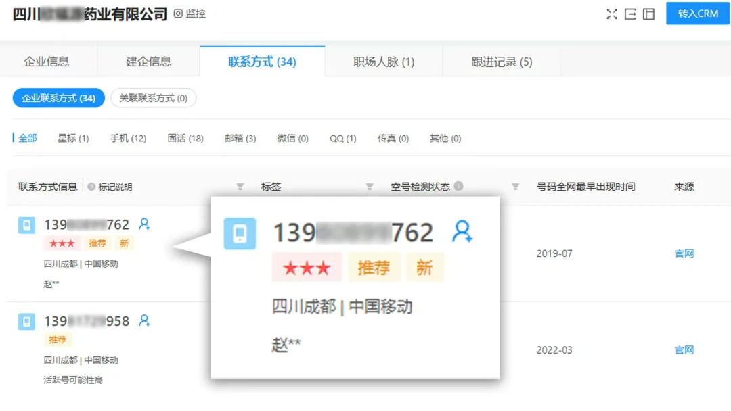Select the 星标 contact filter
The height and width of the screenshot is (411, 731).
[73, 138]
